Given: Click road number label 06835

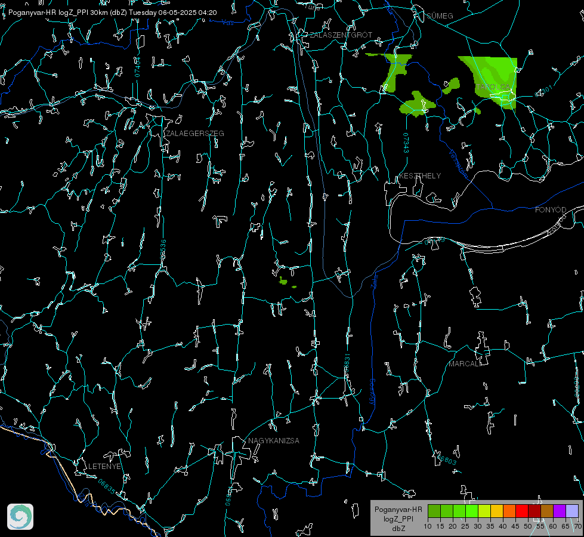Looking at the screenshot, I should point(107,487).
